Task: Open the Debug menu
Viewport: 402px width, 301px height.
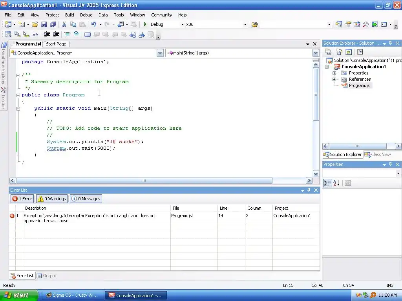Action: pos(86,15)
